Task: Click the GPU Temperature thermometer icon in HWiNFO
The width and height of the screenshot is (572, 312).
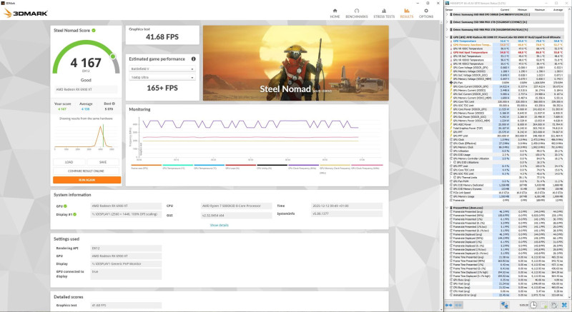Action: pyautogui.click(x=451, y=41)
